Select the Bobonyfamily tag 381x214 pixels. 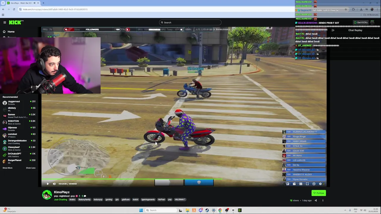pos(84,199)
